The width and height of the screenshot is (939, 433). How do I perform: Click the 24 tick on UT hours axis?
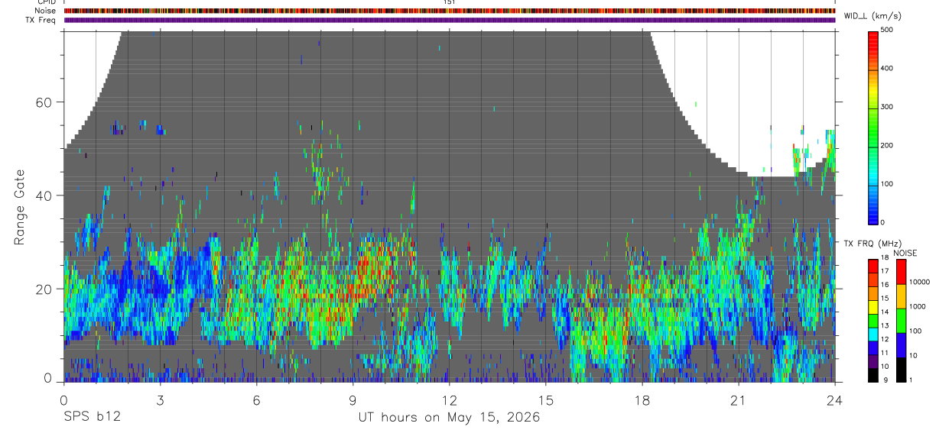[835, 399]
